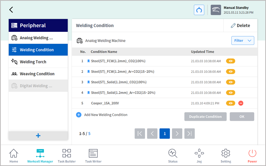The image size is (266, 166).
Task: Click Duplicate Condition button
Action: (x=205, y=117)
